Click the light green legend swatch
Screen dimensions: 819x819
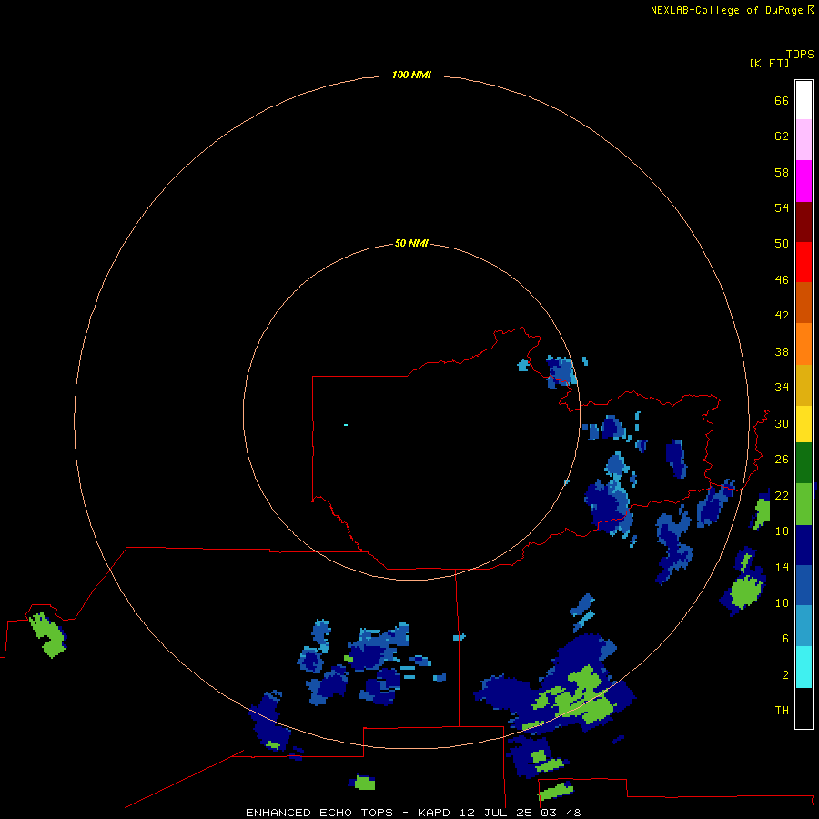(x=804, y=504)
